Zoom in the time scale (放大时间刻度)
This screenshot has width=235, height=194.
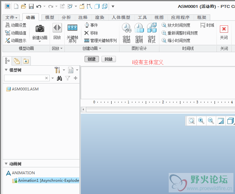coord(176,25)
